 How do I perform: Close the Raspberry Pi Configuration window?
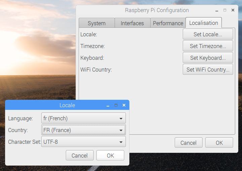(x=233, y=10)
